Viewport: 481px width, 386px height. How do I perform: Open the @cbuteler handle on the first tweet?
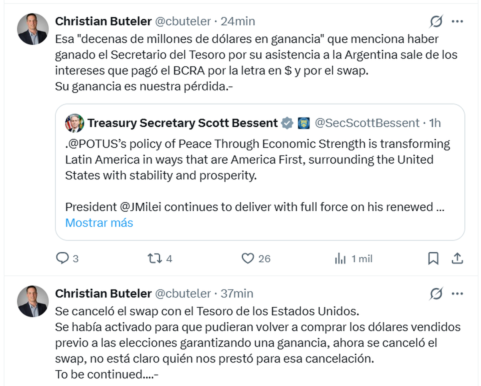click(x=183, y=21)
